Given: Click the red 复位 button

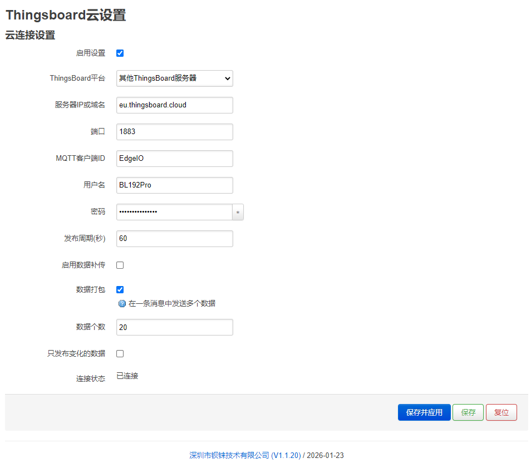Looking at the screenshot, I should pyautogui.click(x=501, y=412).
